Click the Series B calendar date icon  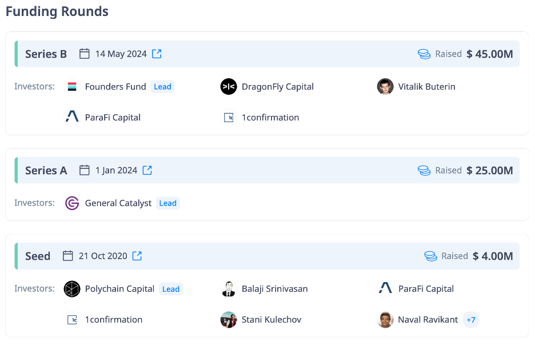[85, 54]
